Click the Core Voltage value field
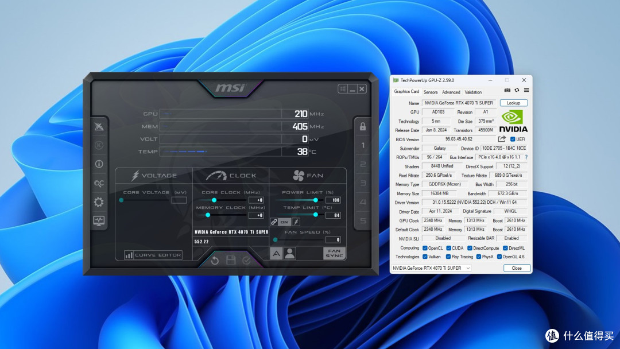Image resolution: width=620 pixels, height=349 pixels. pyautogui.click(x=179, y=200)
